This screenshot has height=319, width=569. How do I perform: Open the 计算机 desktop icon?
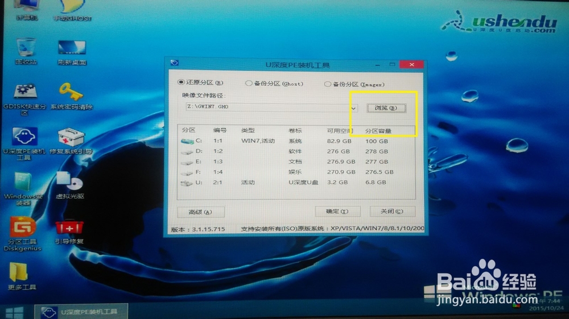[26, 10]
